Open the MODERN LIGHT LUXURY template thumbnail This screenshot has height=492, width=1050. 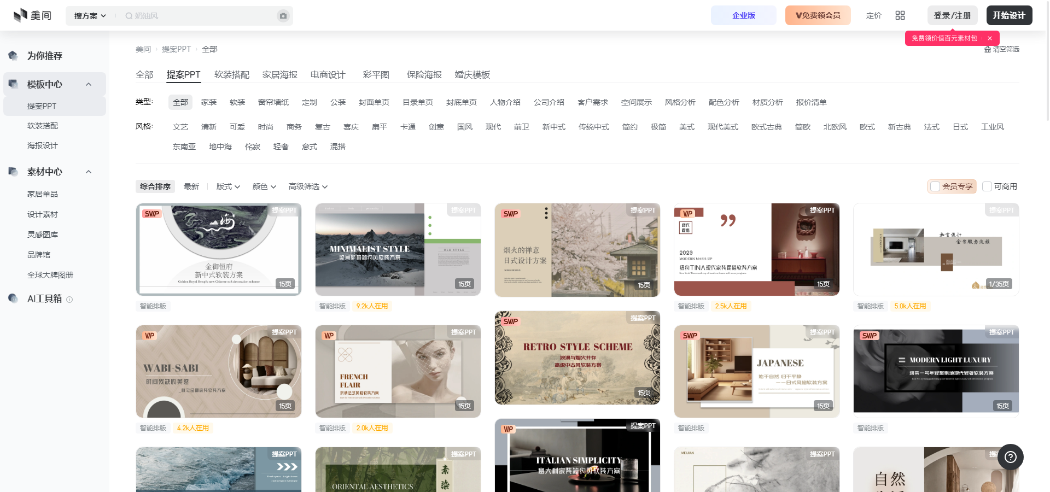tap(936, 372)
